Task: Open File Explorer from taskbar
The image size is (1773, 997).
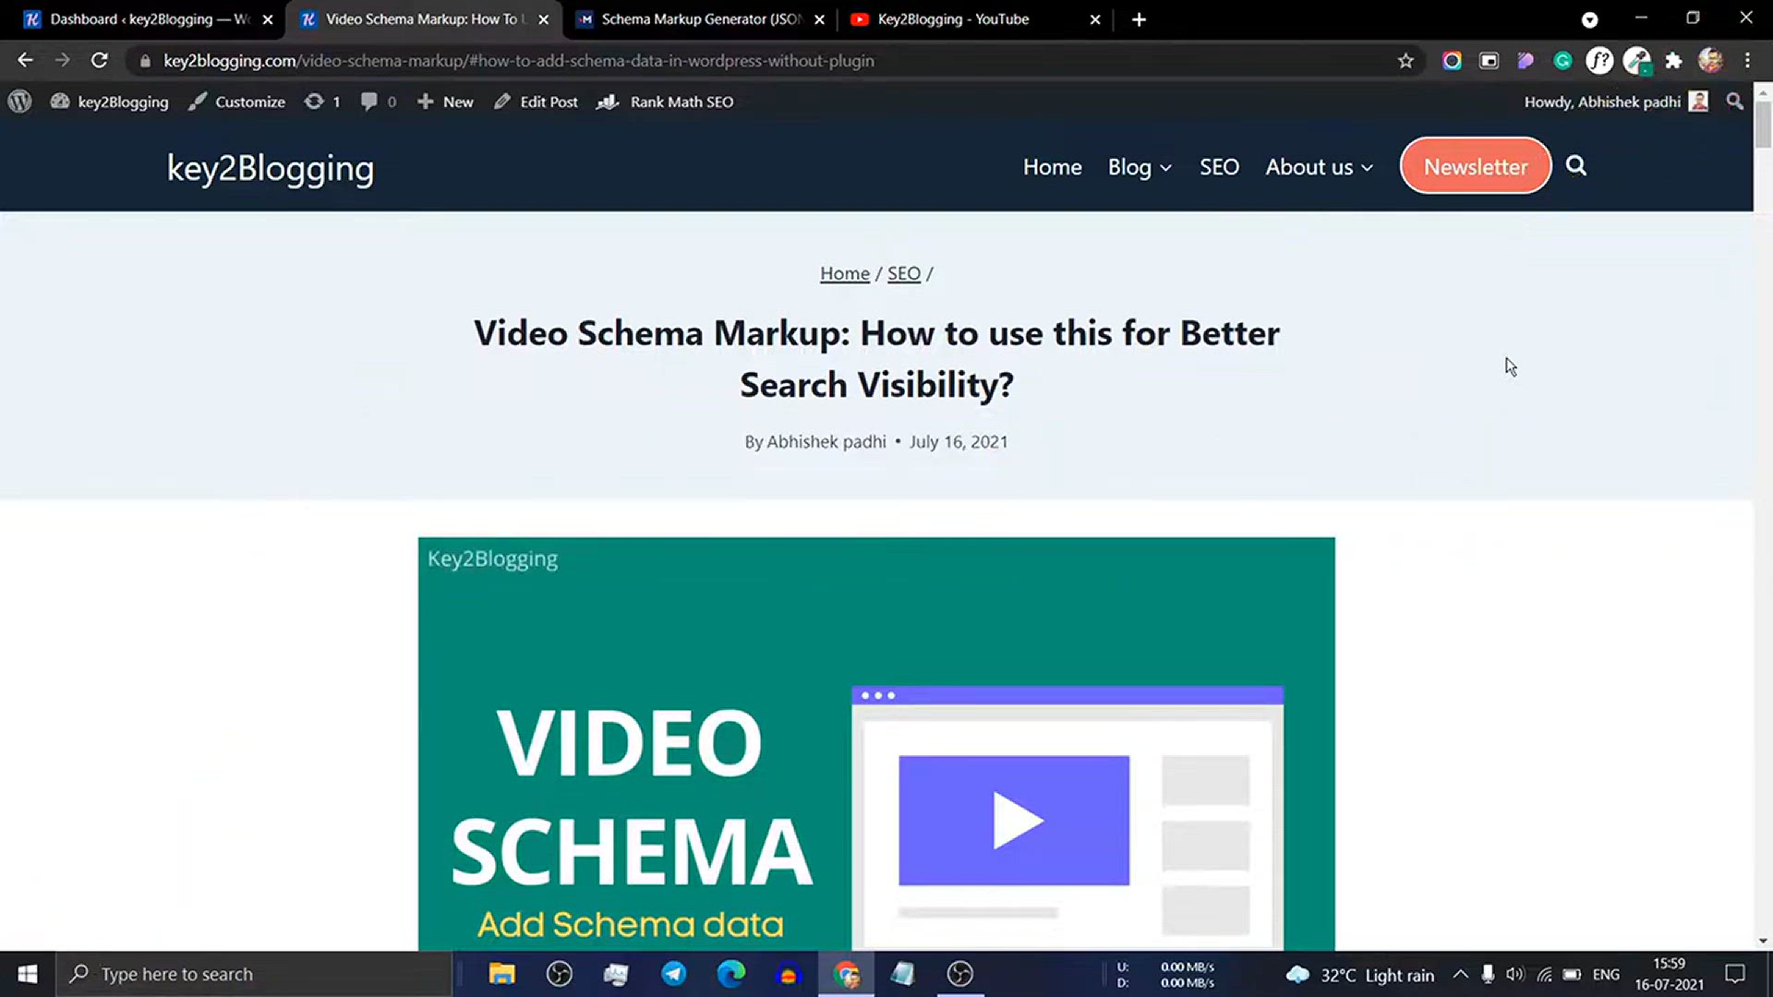Action: point(502,974)
